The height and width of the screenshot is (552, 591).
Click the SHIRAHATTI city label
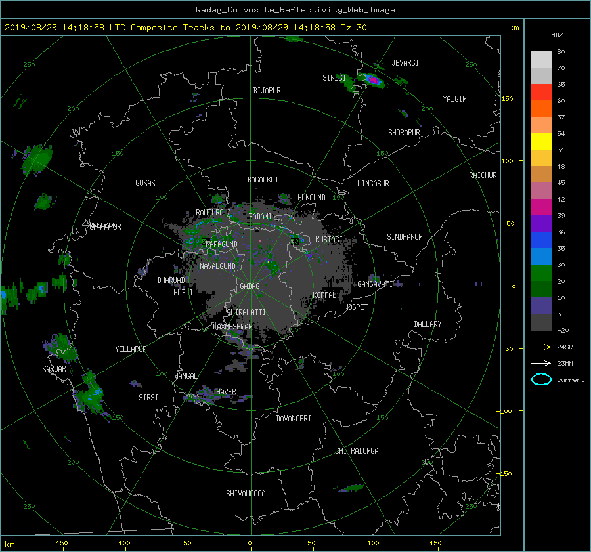246,312
